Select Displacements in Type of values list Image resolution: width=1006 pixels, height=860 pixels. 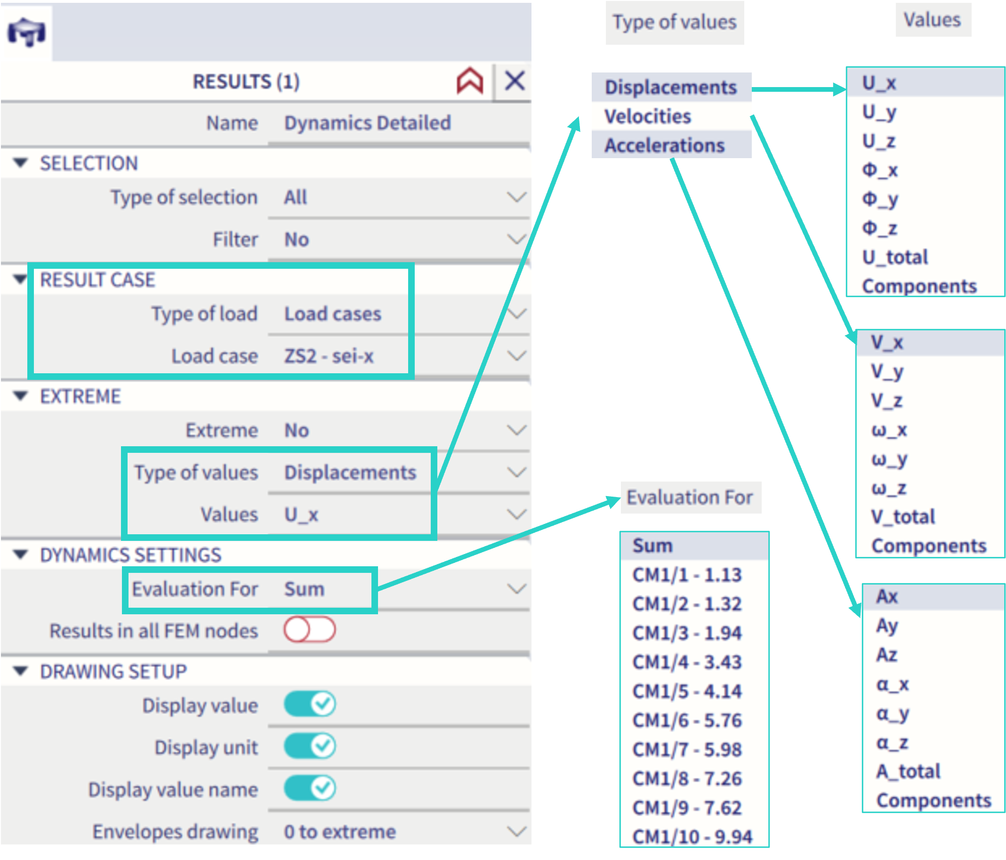click(x=671, y=88)
